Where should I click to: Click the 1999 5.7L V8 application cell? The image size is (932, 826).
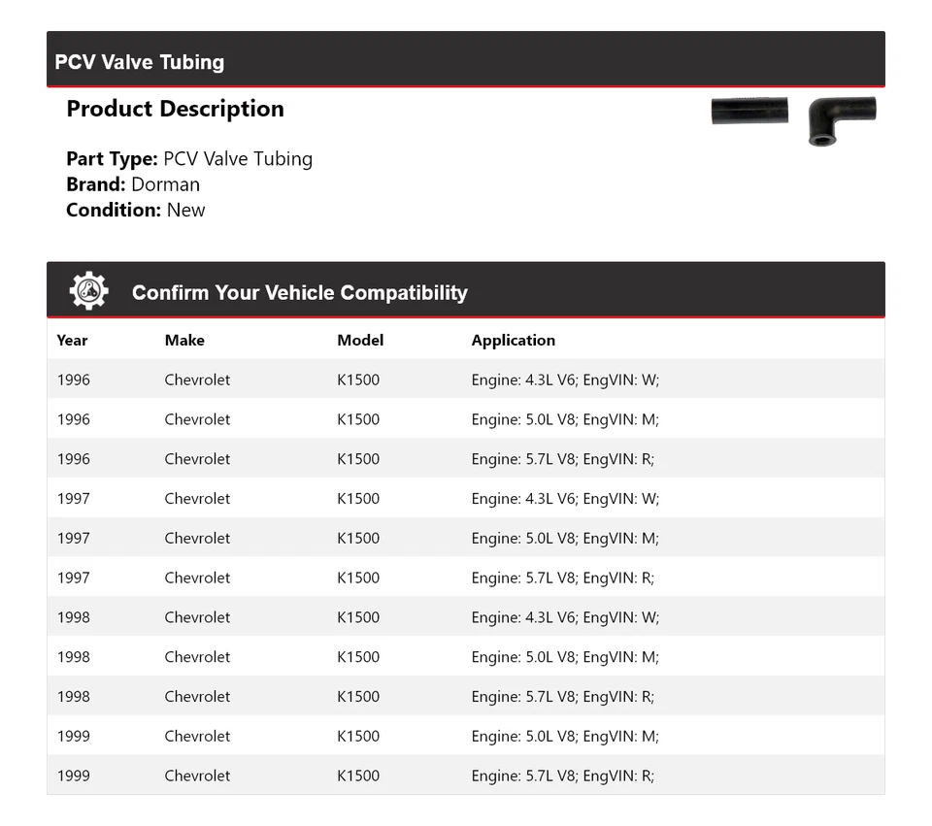(562, 776)
